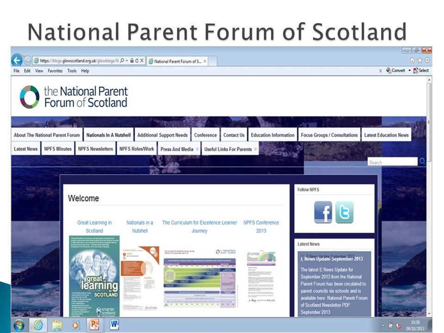Open the Edit menu
Image resolution: width=444 pixels, height=333 pixels.
point(27,71)
